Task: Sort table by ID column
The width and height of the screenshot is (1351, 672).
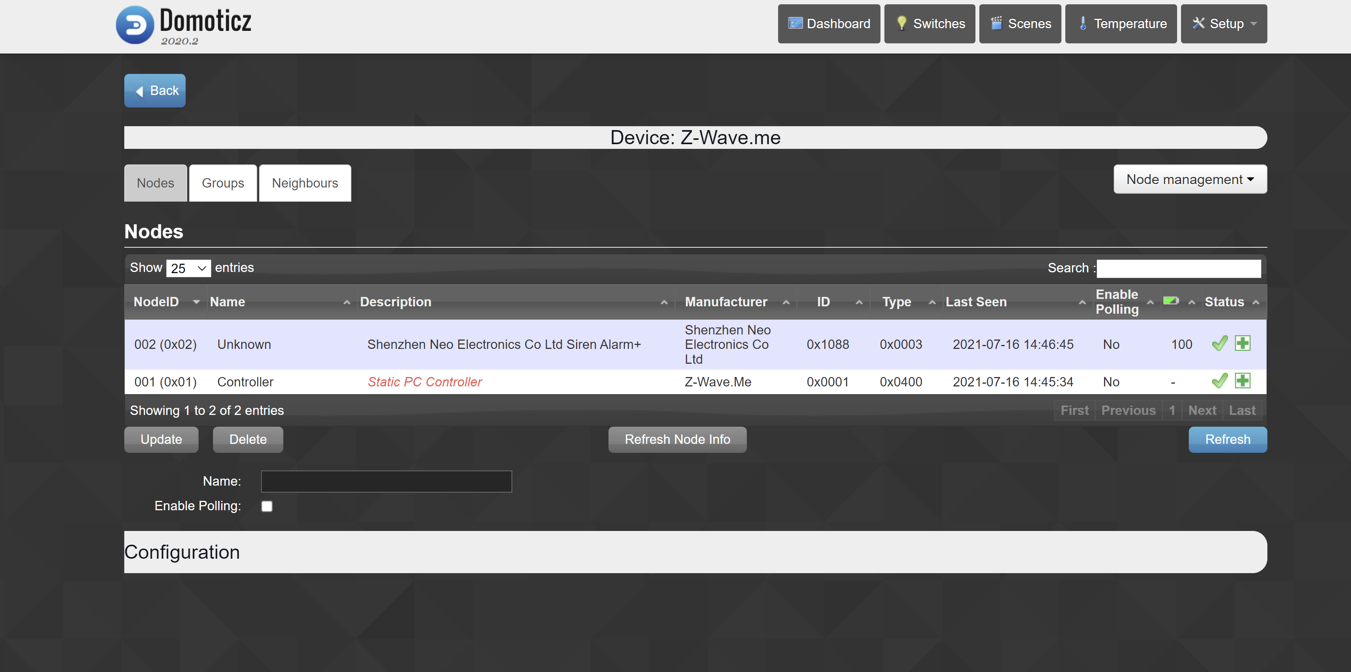Action: 834,301
